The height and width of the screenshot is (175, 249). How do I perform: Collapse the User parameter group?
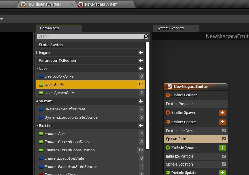click(37, 68)
